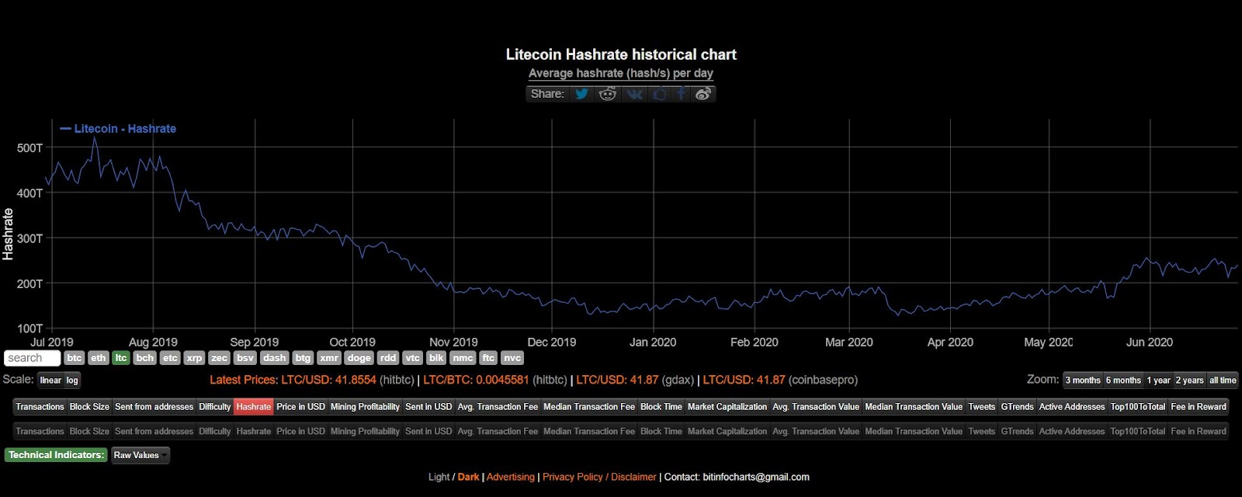This screenshot has height=497, width=1242.
Task: Add dimmed-row Market Capitalization comparison
Action: [x=727, y=431]
